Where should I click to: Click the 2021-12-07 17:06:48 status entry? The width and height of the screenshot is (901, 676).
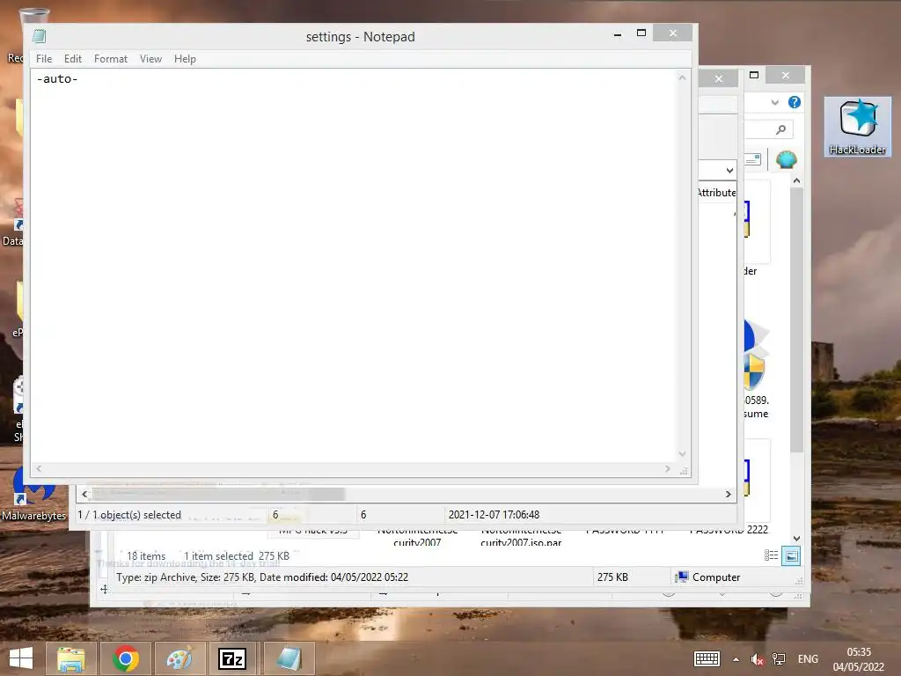click(x=494, y=514)
